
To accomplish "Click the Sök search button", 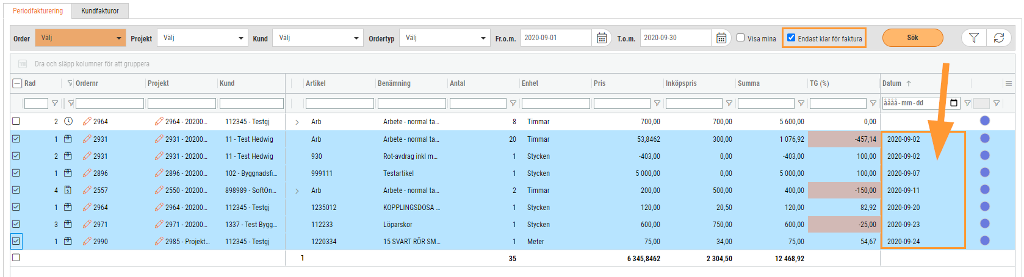I will click(912, 38).
